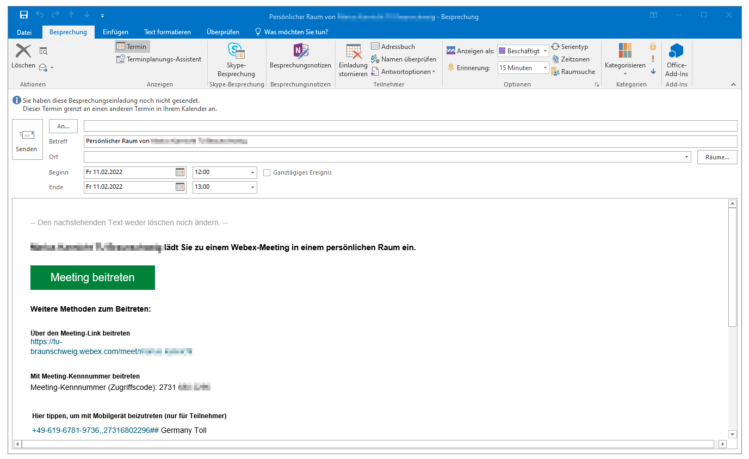
Task: Run Namen überprüfen
Action: 404,59
